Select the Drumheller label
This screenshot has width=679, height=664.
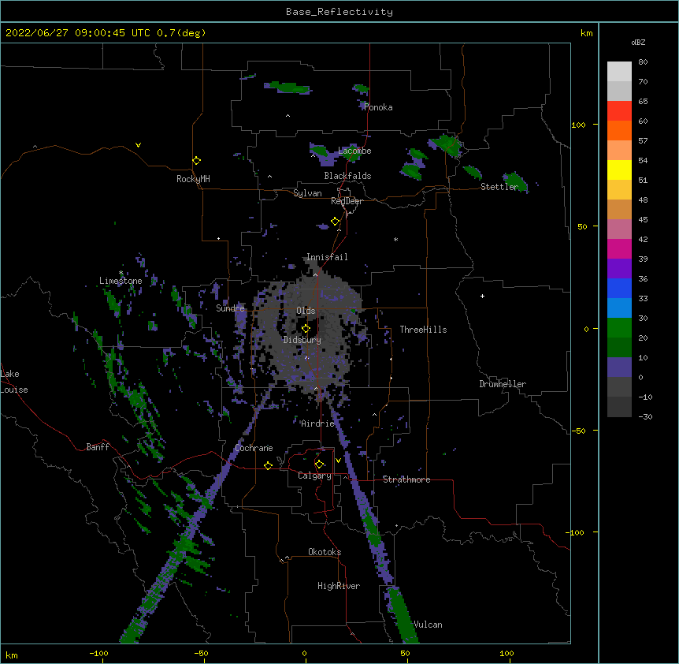point(503,384)
